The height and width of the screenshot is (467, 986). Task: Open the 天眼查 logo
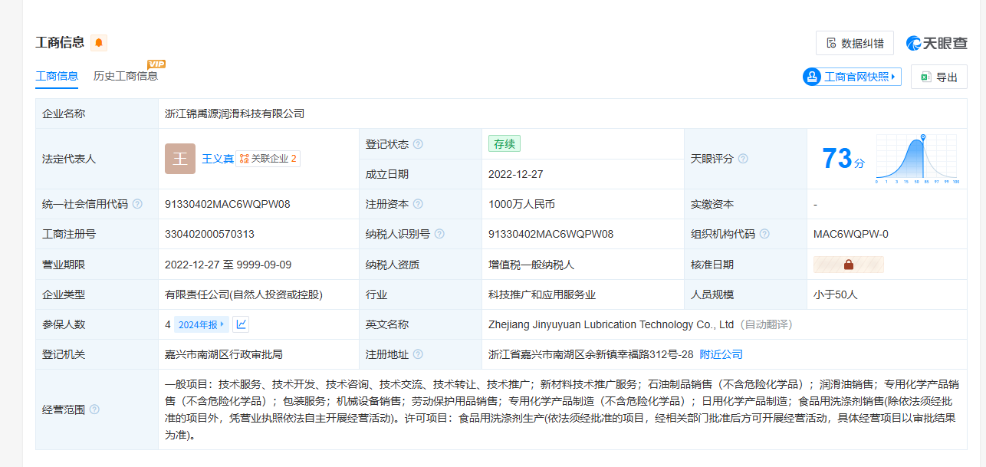[x=936, y=43]
